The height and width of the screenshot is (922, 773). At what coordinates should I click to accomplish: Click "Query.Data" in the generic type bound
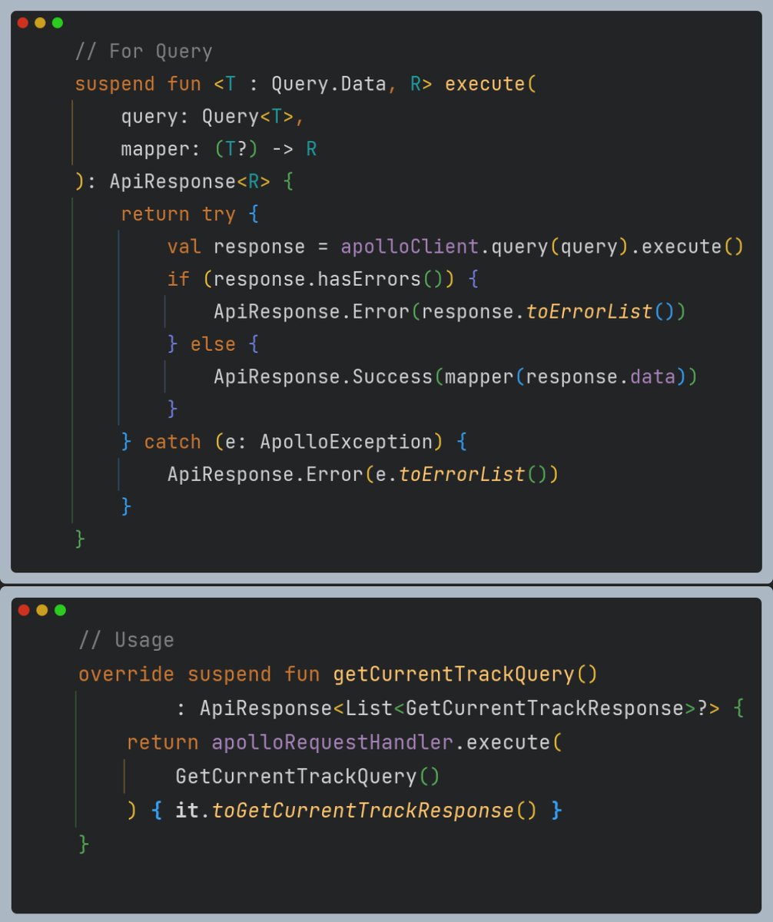(x=328, y=85)
